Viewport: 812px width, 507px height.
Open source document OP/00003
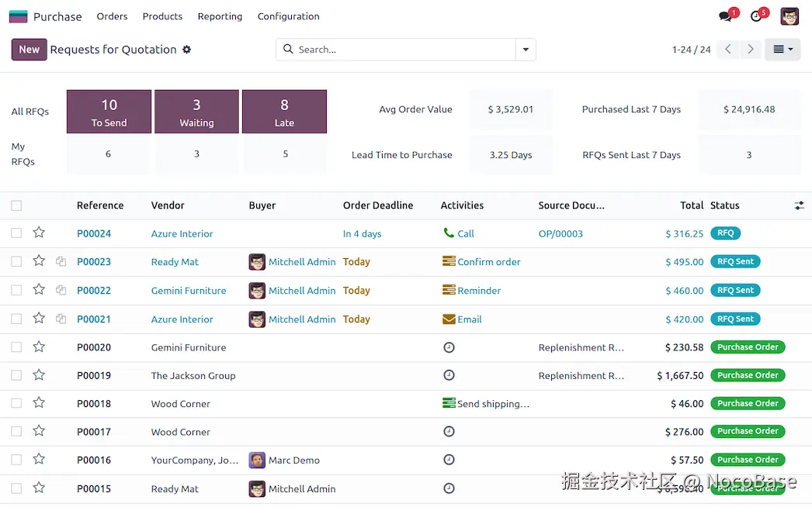(x=560, y=233)
